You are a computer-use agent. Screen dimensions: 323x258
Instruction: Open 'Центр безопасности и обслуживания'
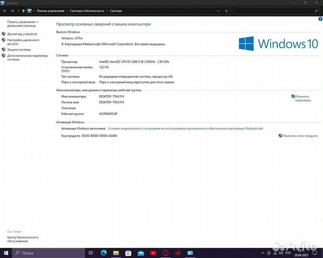pyautogui.click(x=22, y=239)
